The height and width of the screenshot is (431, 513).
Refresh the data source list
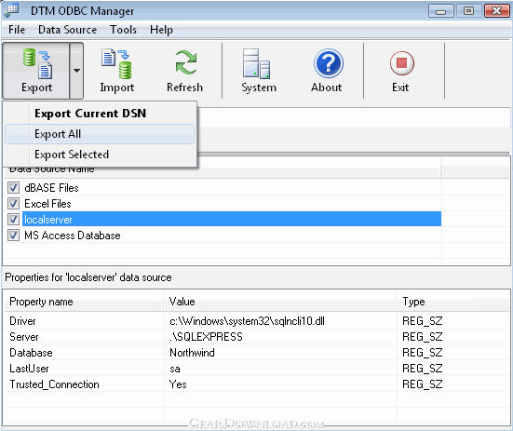[185, 62]
